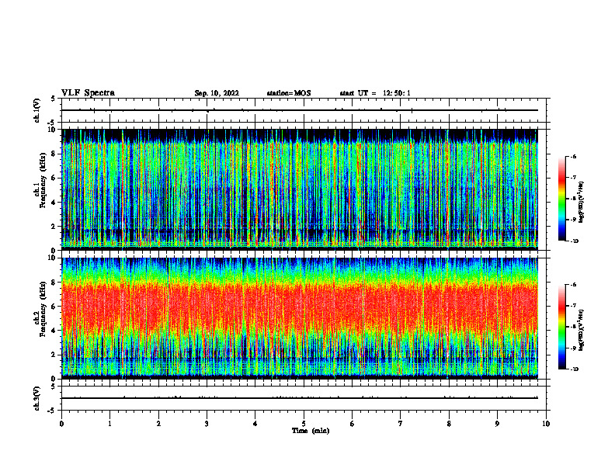Click the ch.2 spectrogram color scale bar
This screenshot has width=615, height=475.
(561, 327)
